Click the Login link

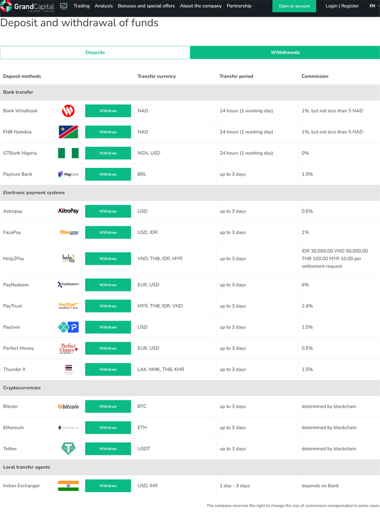click(332, 6)
